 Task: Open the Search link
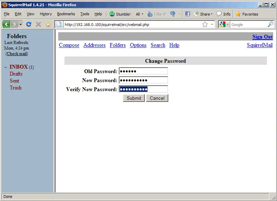(158, 45)
